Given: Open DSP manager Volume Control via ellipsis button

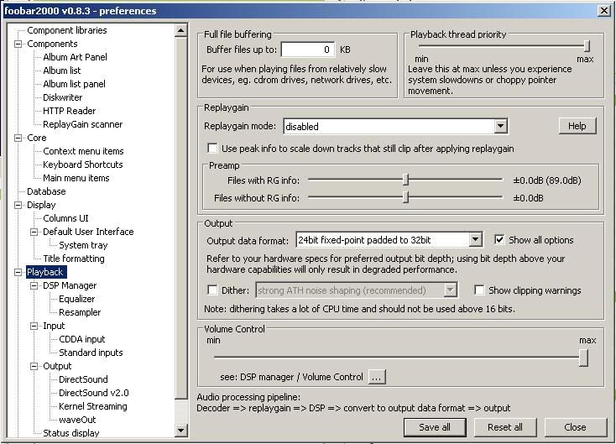Looking at the screenshot, I should tap(377, 377).
